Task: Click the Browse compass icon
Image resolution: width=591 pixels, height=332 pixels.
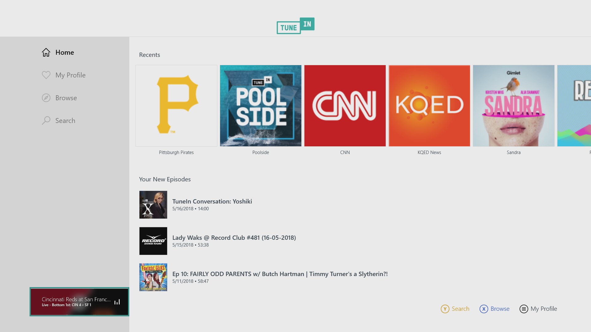Action: [x=46, y=98]
